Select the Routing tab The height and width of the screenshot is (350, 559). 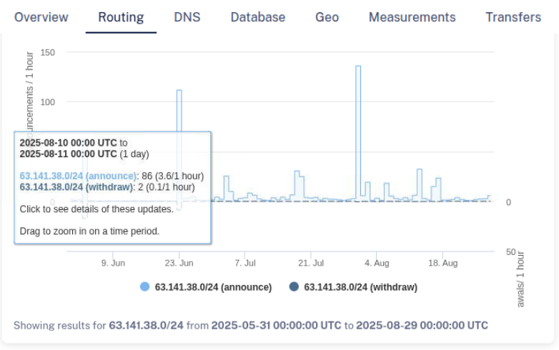coord(121,17)
